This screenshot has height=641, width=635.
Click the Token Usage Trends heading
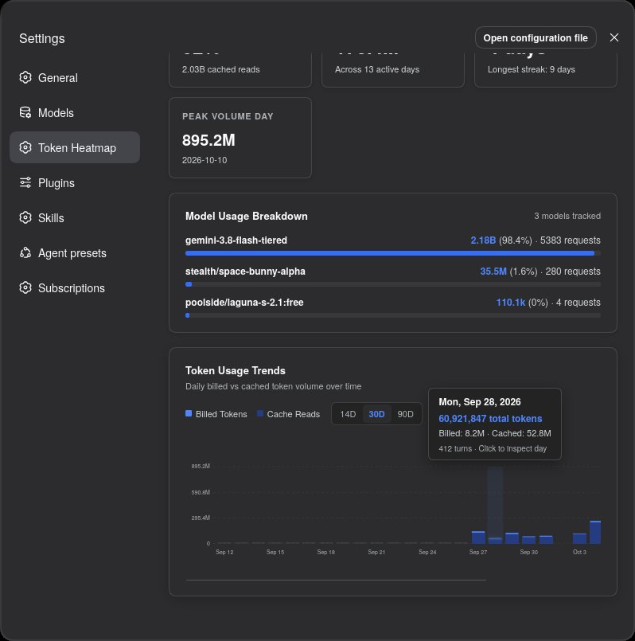pos(236,370)
